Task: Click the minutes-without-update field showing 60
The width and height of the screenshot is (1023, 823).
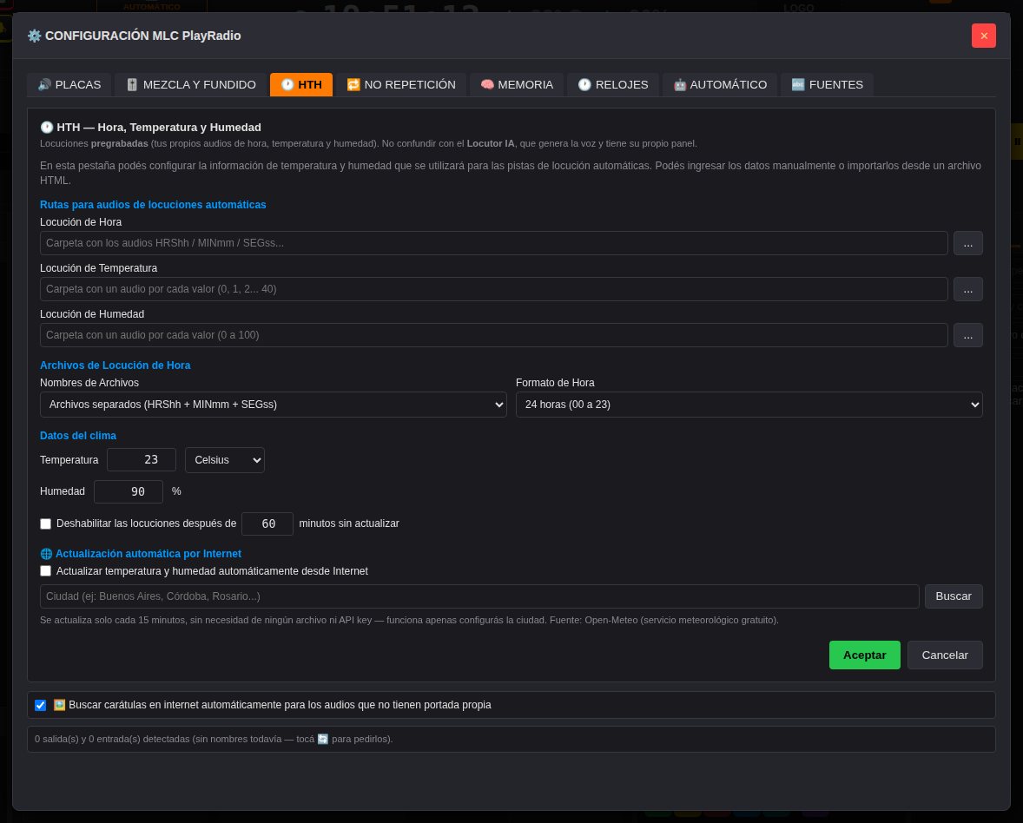Action: click(x=267, y=523)
